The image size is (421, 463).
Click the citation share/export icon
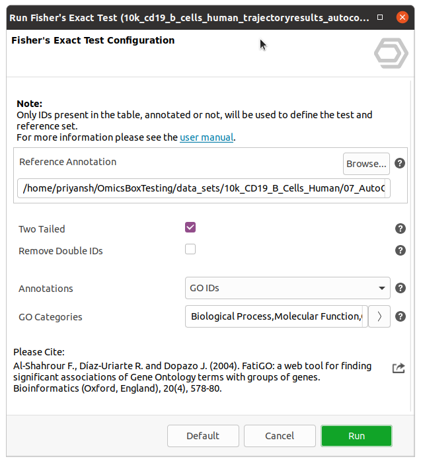(x=399, y=368)
